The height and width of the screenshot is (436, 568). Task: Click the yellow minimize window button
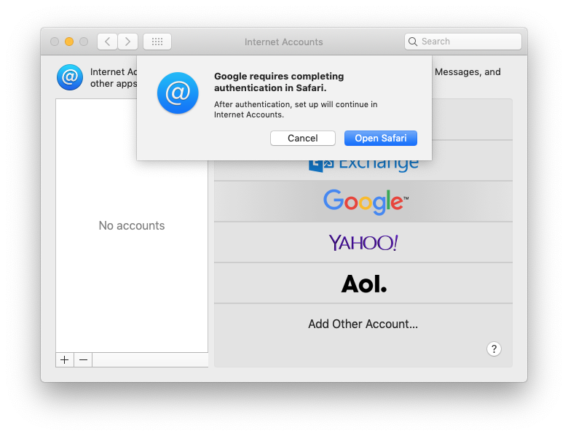click(x=69, y=42)
